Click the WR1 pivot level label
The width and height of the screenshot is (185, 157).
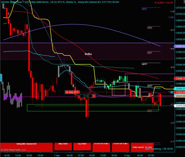[x=144, y=9]
